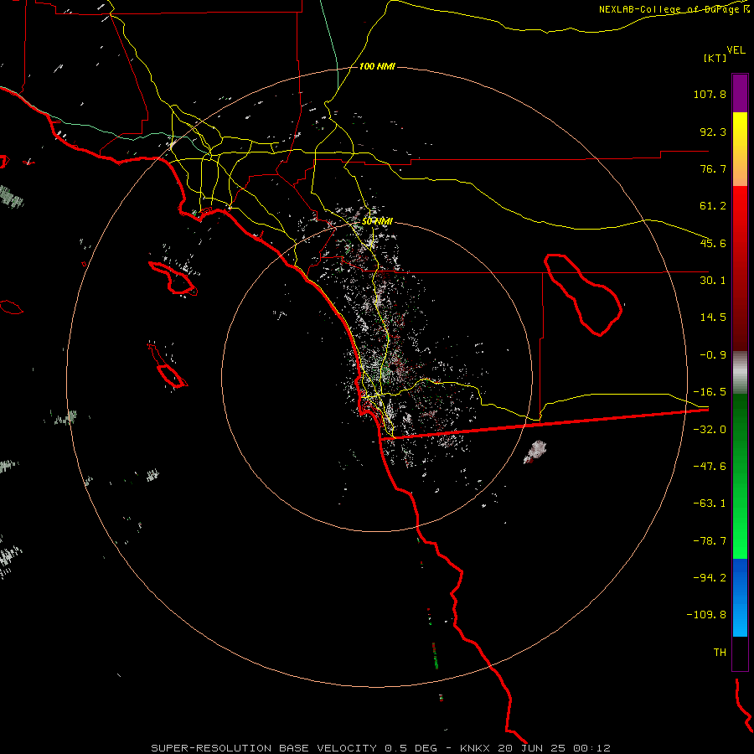Screen dimensions: 754x754
Task: Select the -47.6 legend value
Action: 710,467
